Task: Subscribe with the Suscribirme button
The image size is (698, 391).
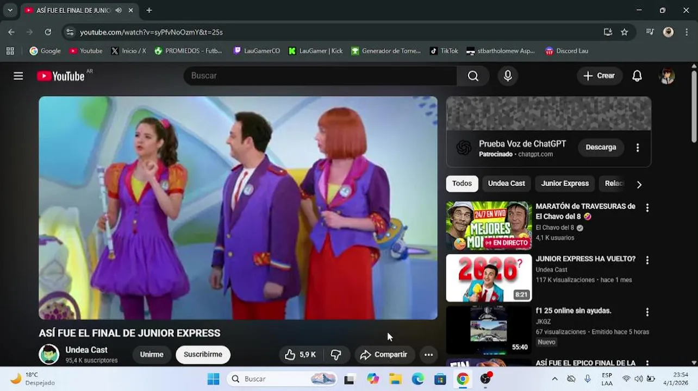Action: click(x=203, y=355)
